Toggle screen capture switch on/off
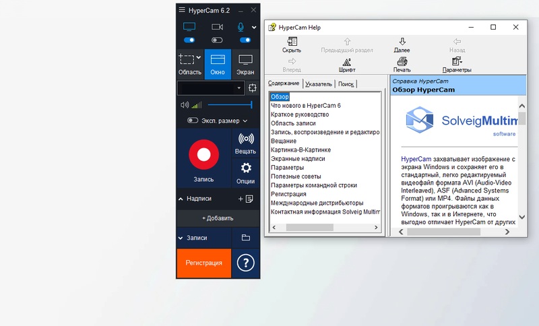The width and height of the screenshot is (539, 326). point(189,40)
